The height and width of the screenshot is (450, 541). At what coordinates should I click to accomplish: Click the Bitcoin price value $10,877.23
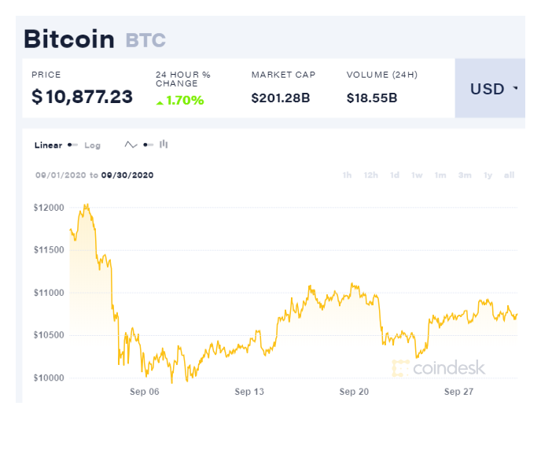click(82, 98)
